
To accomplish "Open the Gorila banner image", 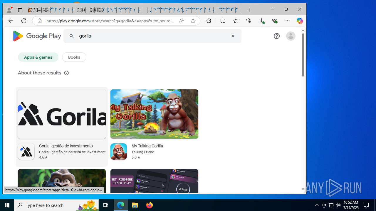I will [62, 114].
